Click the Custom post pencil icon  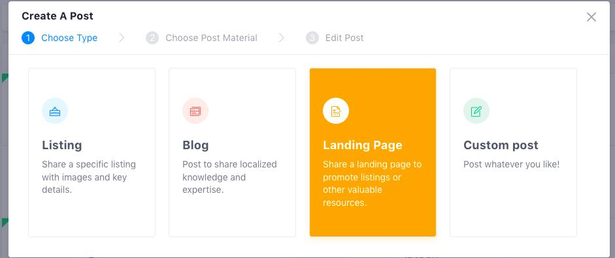point(476,111)
